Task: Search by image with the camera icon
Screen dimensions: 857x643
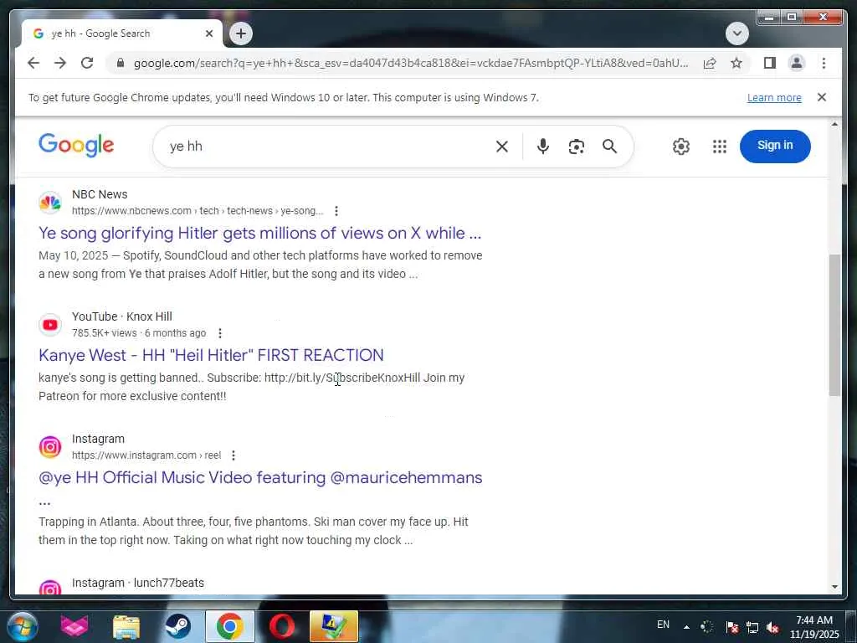Action: (x=576, y=146)
